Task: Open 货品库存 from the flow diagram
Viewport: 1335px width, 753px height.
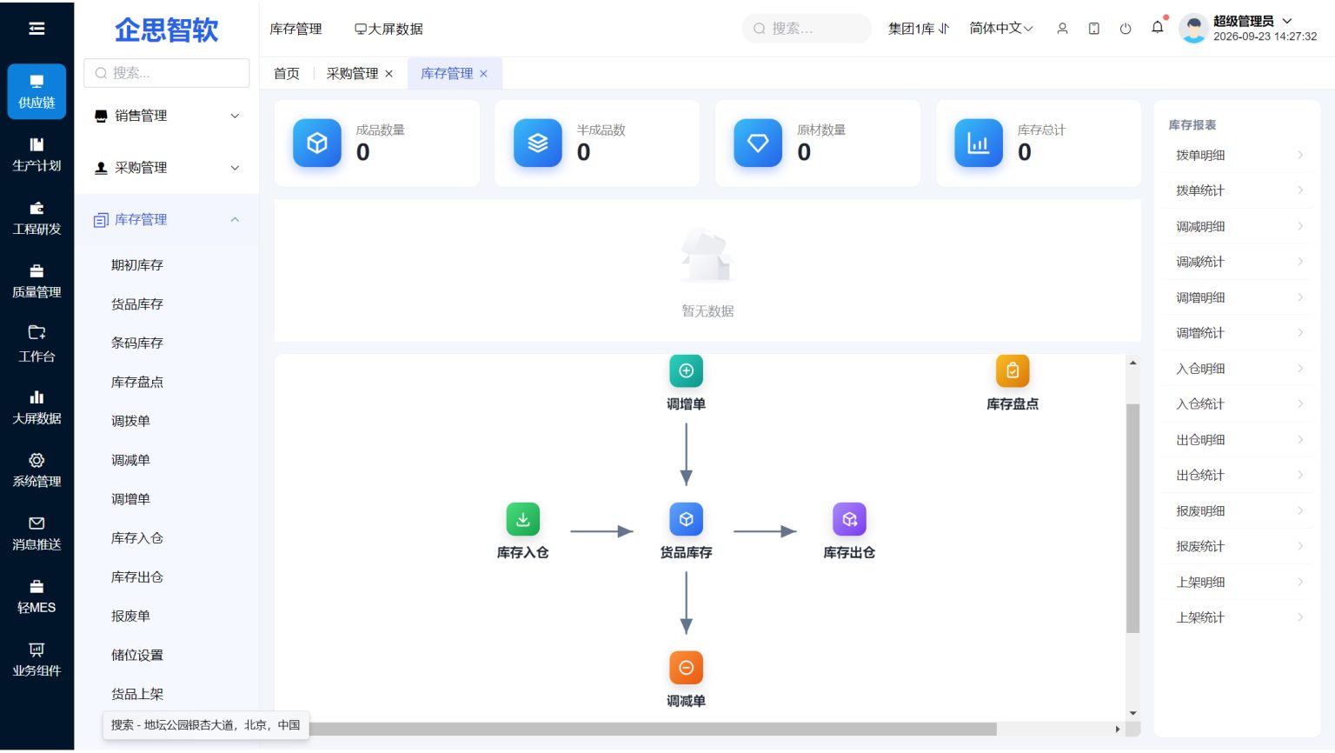Action: pos(686,531)
